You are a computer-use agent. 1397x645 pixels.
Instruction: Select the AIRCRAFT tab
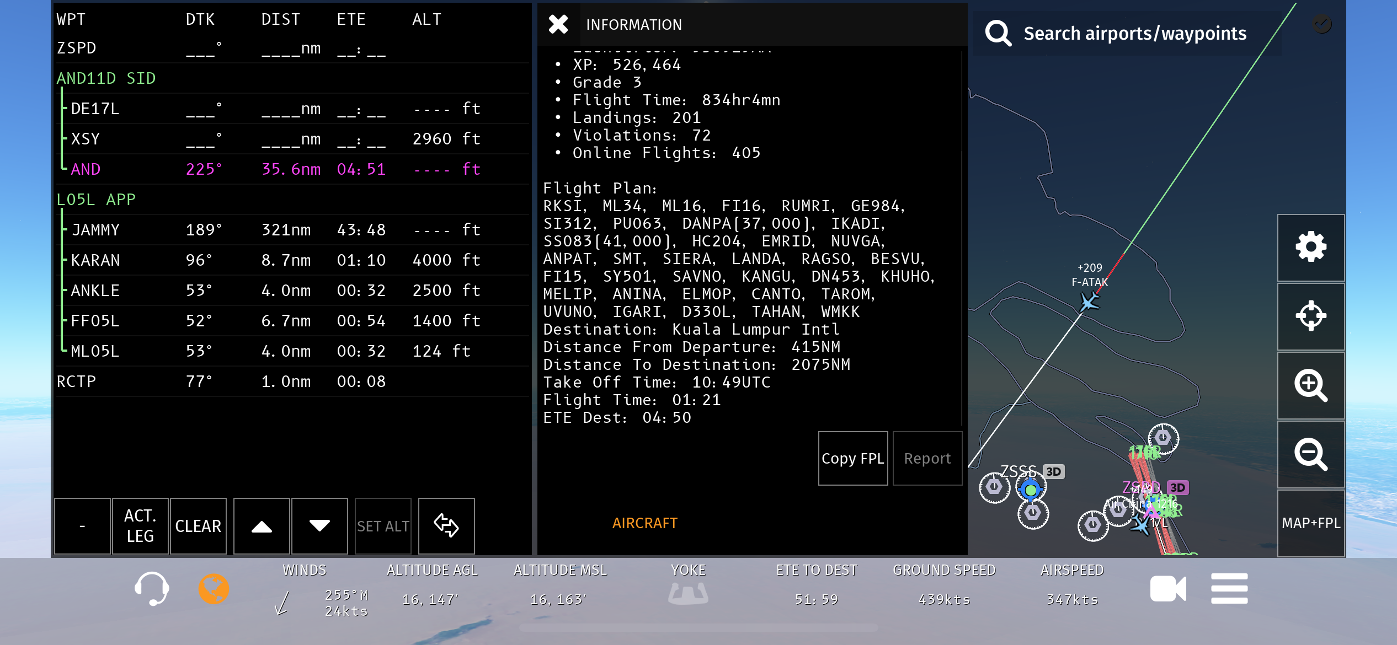coord(644,523)
